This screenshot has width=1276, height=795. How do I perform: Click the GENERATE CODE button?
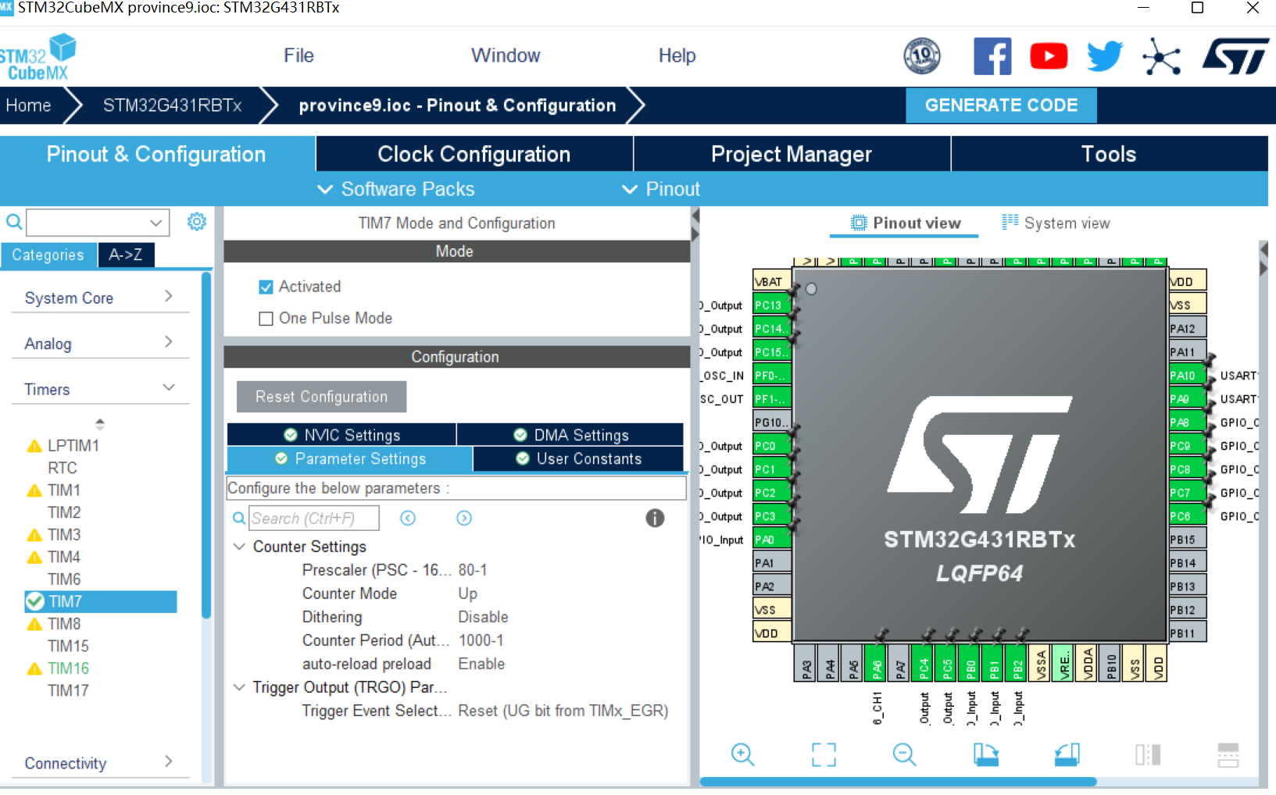[1001, 105]
